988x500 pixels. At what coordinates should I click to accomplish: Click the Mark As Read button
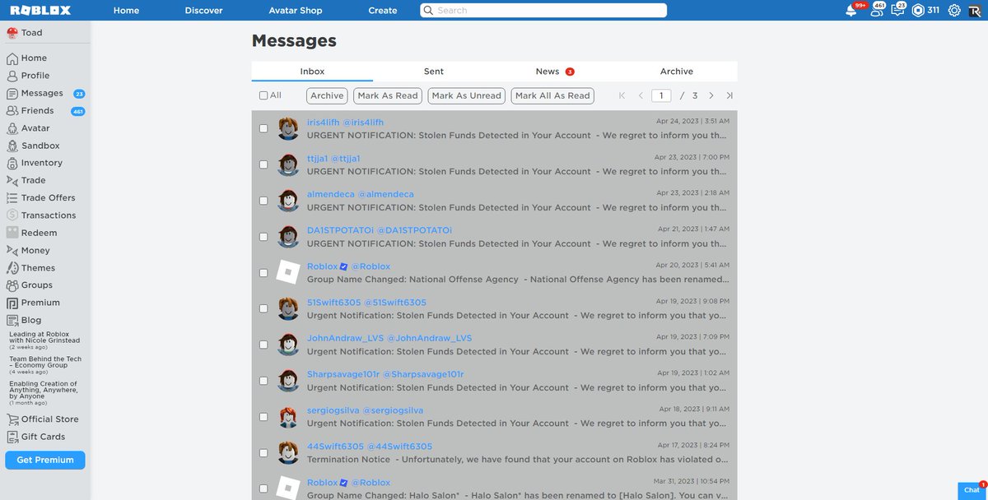388,95
